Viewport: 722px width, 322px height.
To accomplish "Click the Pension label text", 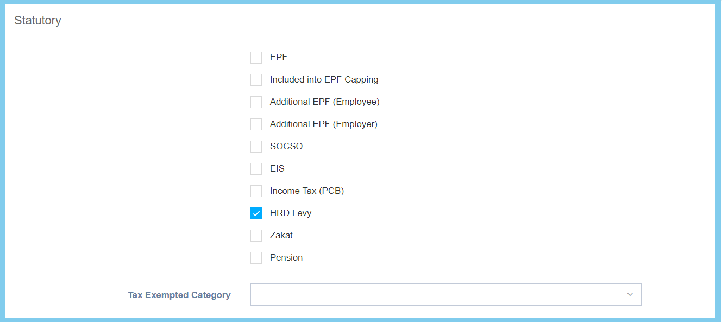I will 286,258.
